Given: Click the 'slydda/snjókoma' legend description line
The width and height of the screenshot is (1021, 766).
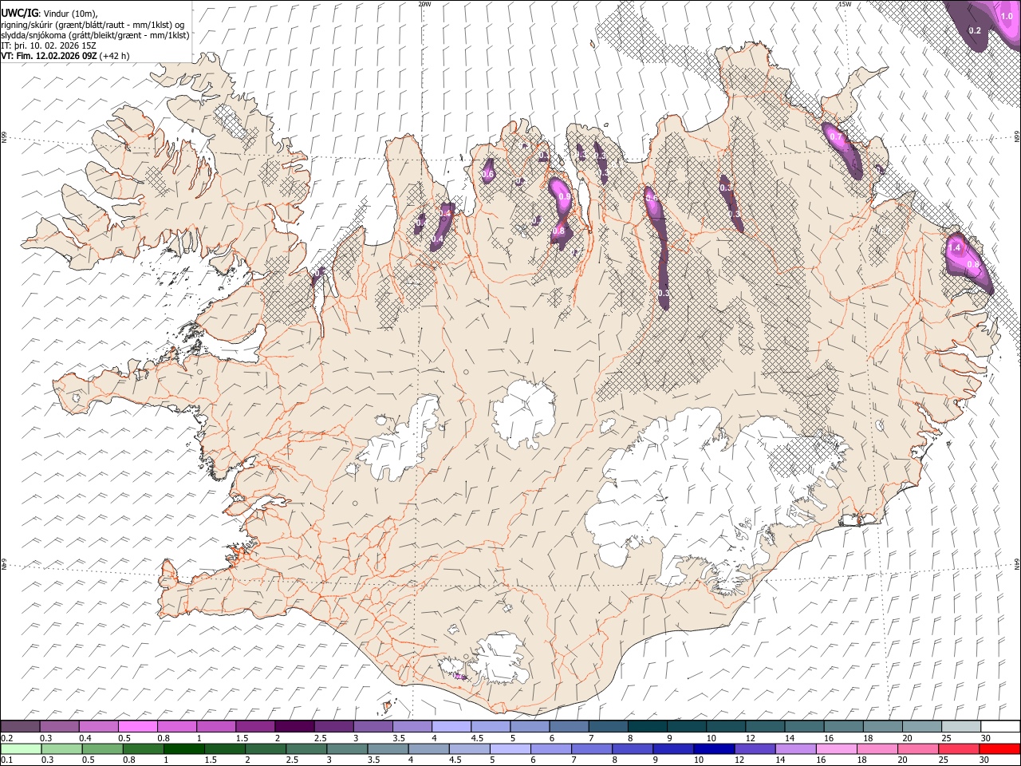Looking at the screenshot, I should 95,35.
